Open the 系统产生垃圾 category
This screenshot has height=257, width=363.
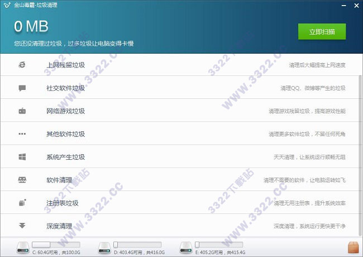pos(180,156)
